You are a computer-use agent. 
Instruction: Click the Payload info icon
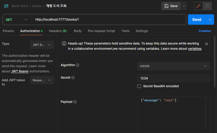[x=75, y=102]
